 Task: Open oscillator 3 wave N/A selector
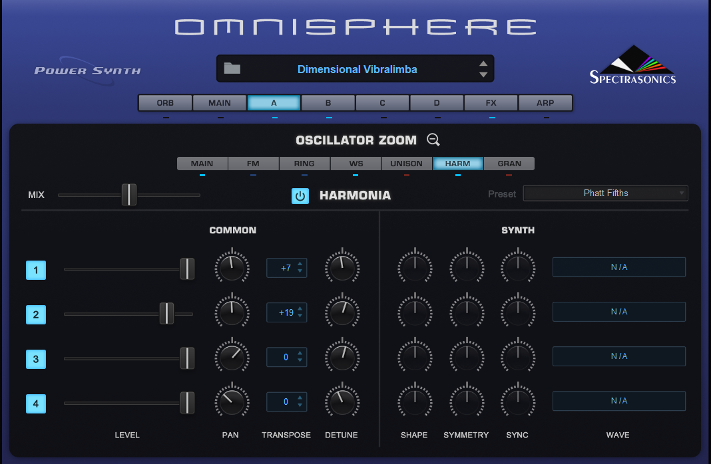[x=619, y=356]
